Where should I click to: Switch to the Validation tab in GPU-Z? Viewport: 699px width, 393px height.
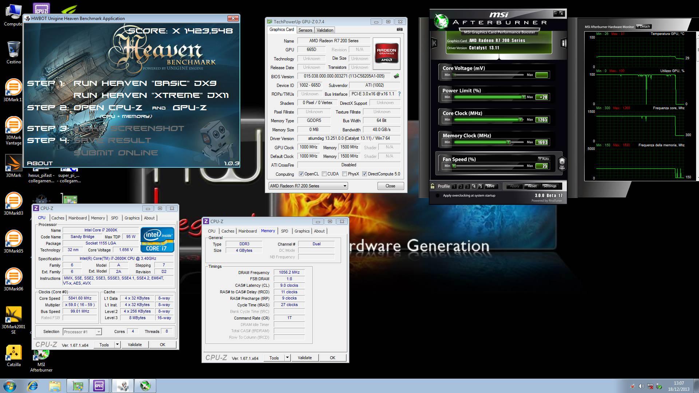[325, 30]
